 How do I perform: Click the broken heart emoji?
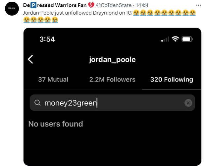click(x=91, y=5)
